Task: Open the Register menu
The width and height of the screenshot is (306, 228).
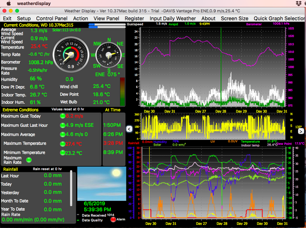Action: coord(134,18)
